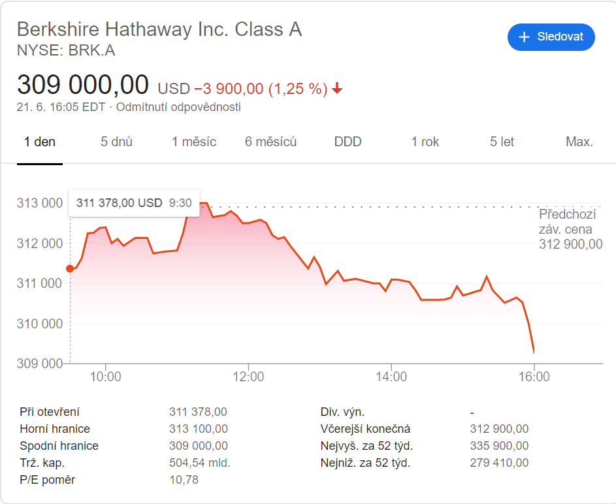Select the Max. time range tab
This screenshot has height=504, width=616.
click(579, 142)
